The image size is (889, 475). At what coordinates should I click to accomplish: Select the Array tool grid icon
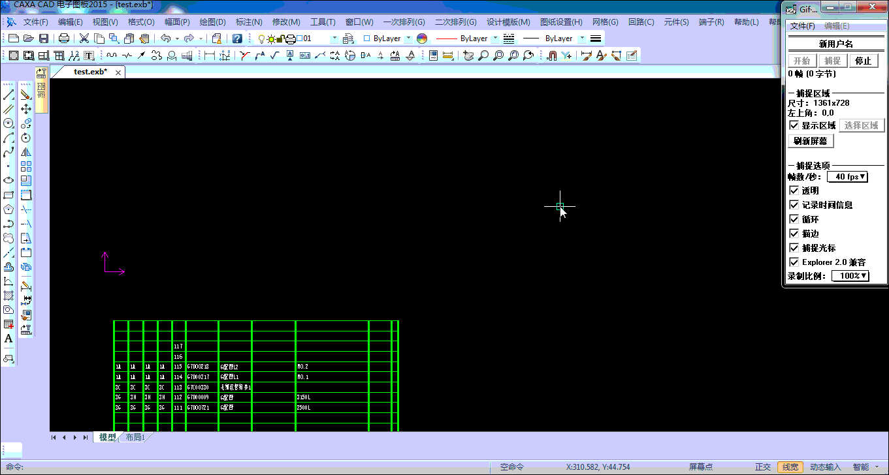[x=26, y=166]
